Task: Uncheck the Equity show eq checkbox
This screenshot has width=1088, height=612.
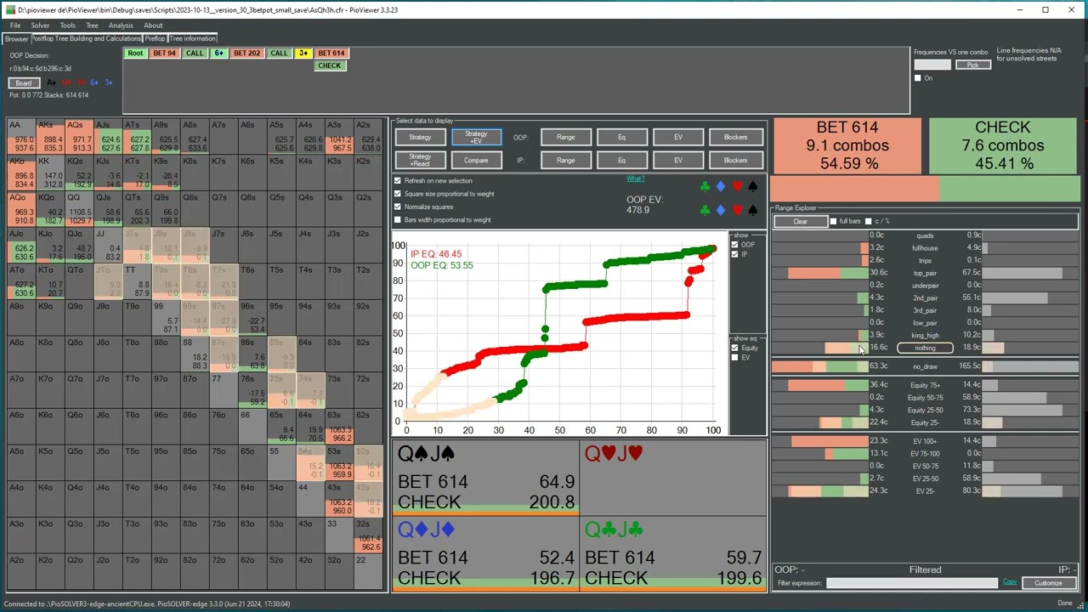Action: tap(735, 348)
